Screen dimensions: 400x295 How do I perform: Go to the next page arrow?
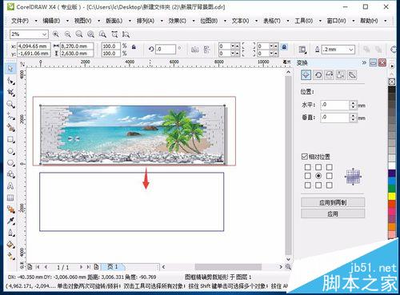click(81, 267)
